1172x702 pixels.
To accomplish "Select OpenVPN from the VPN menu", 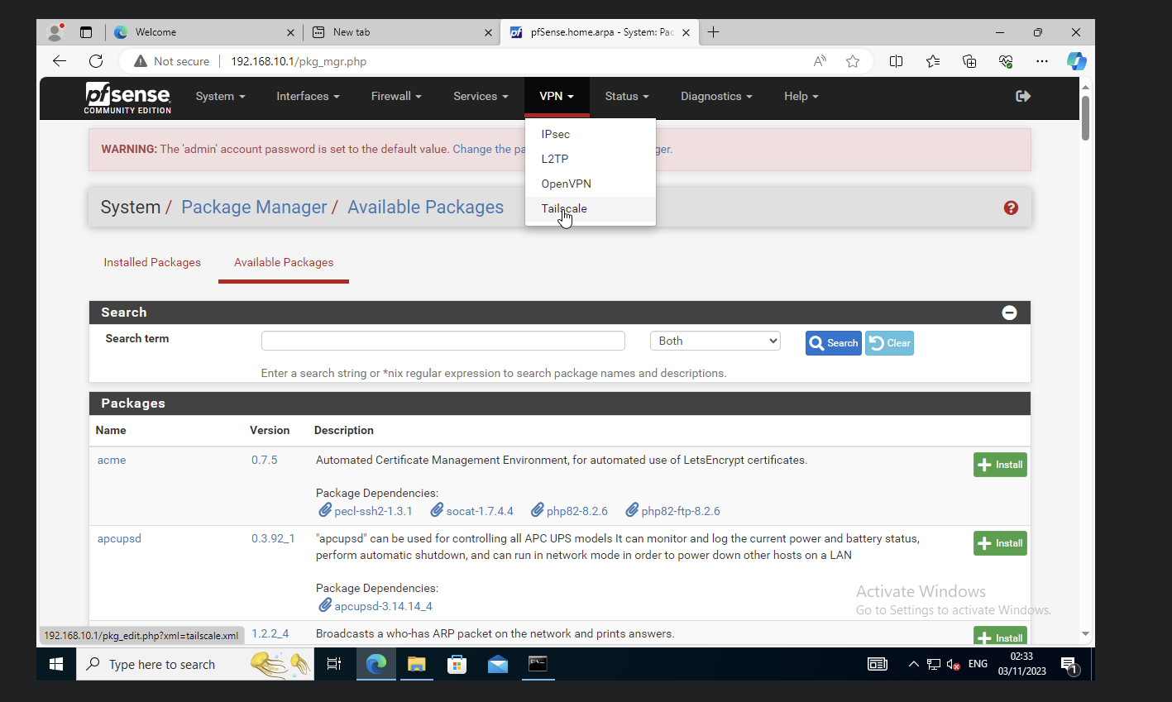I will [591, 184].
